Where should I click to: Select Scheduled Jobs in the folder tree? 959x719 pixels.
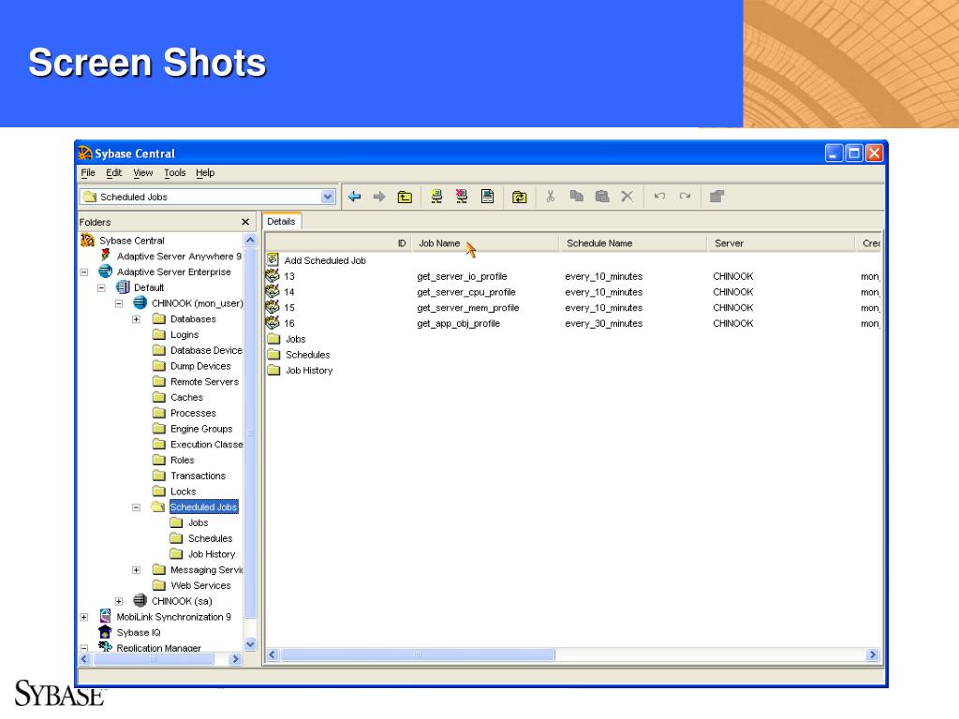click(x=203, y=506)
